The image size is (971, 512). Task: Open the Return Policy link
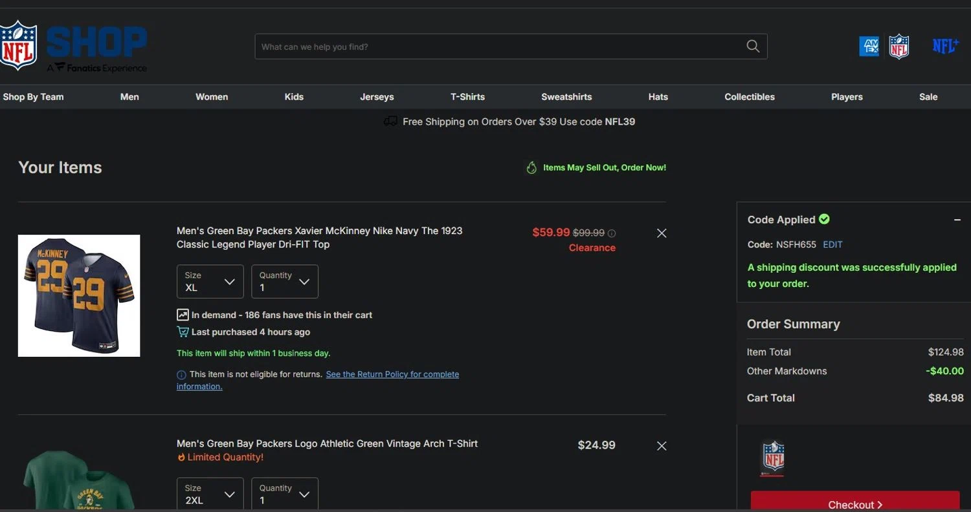pos(318,380)
